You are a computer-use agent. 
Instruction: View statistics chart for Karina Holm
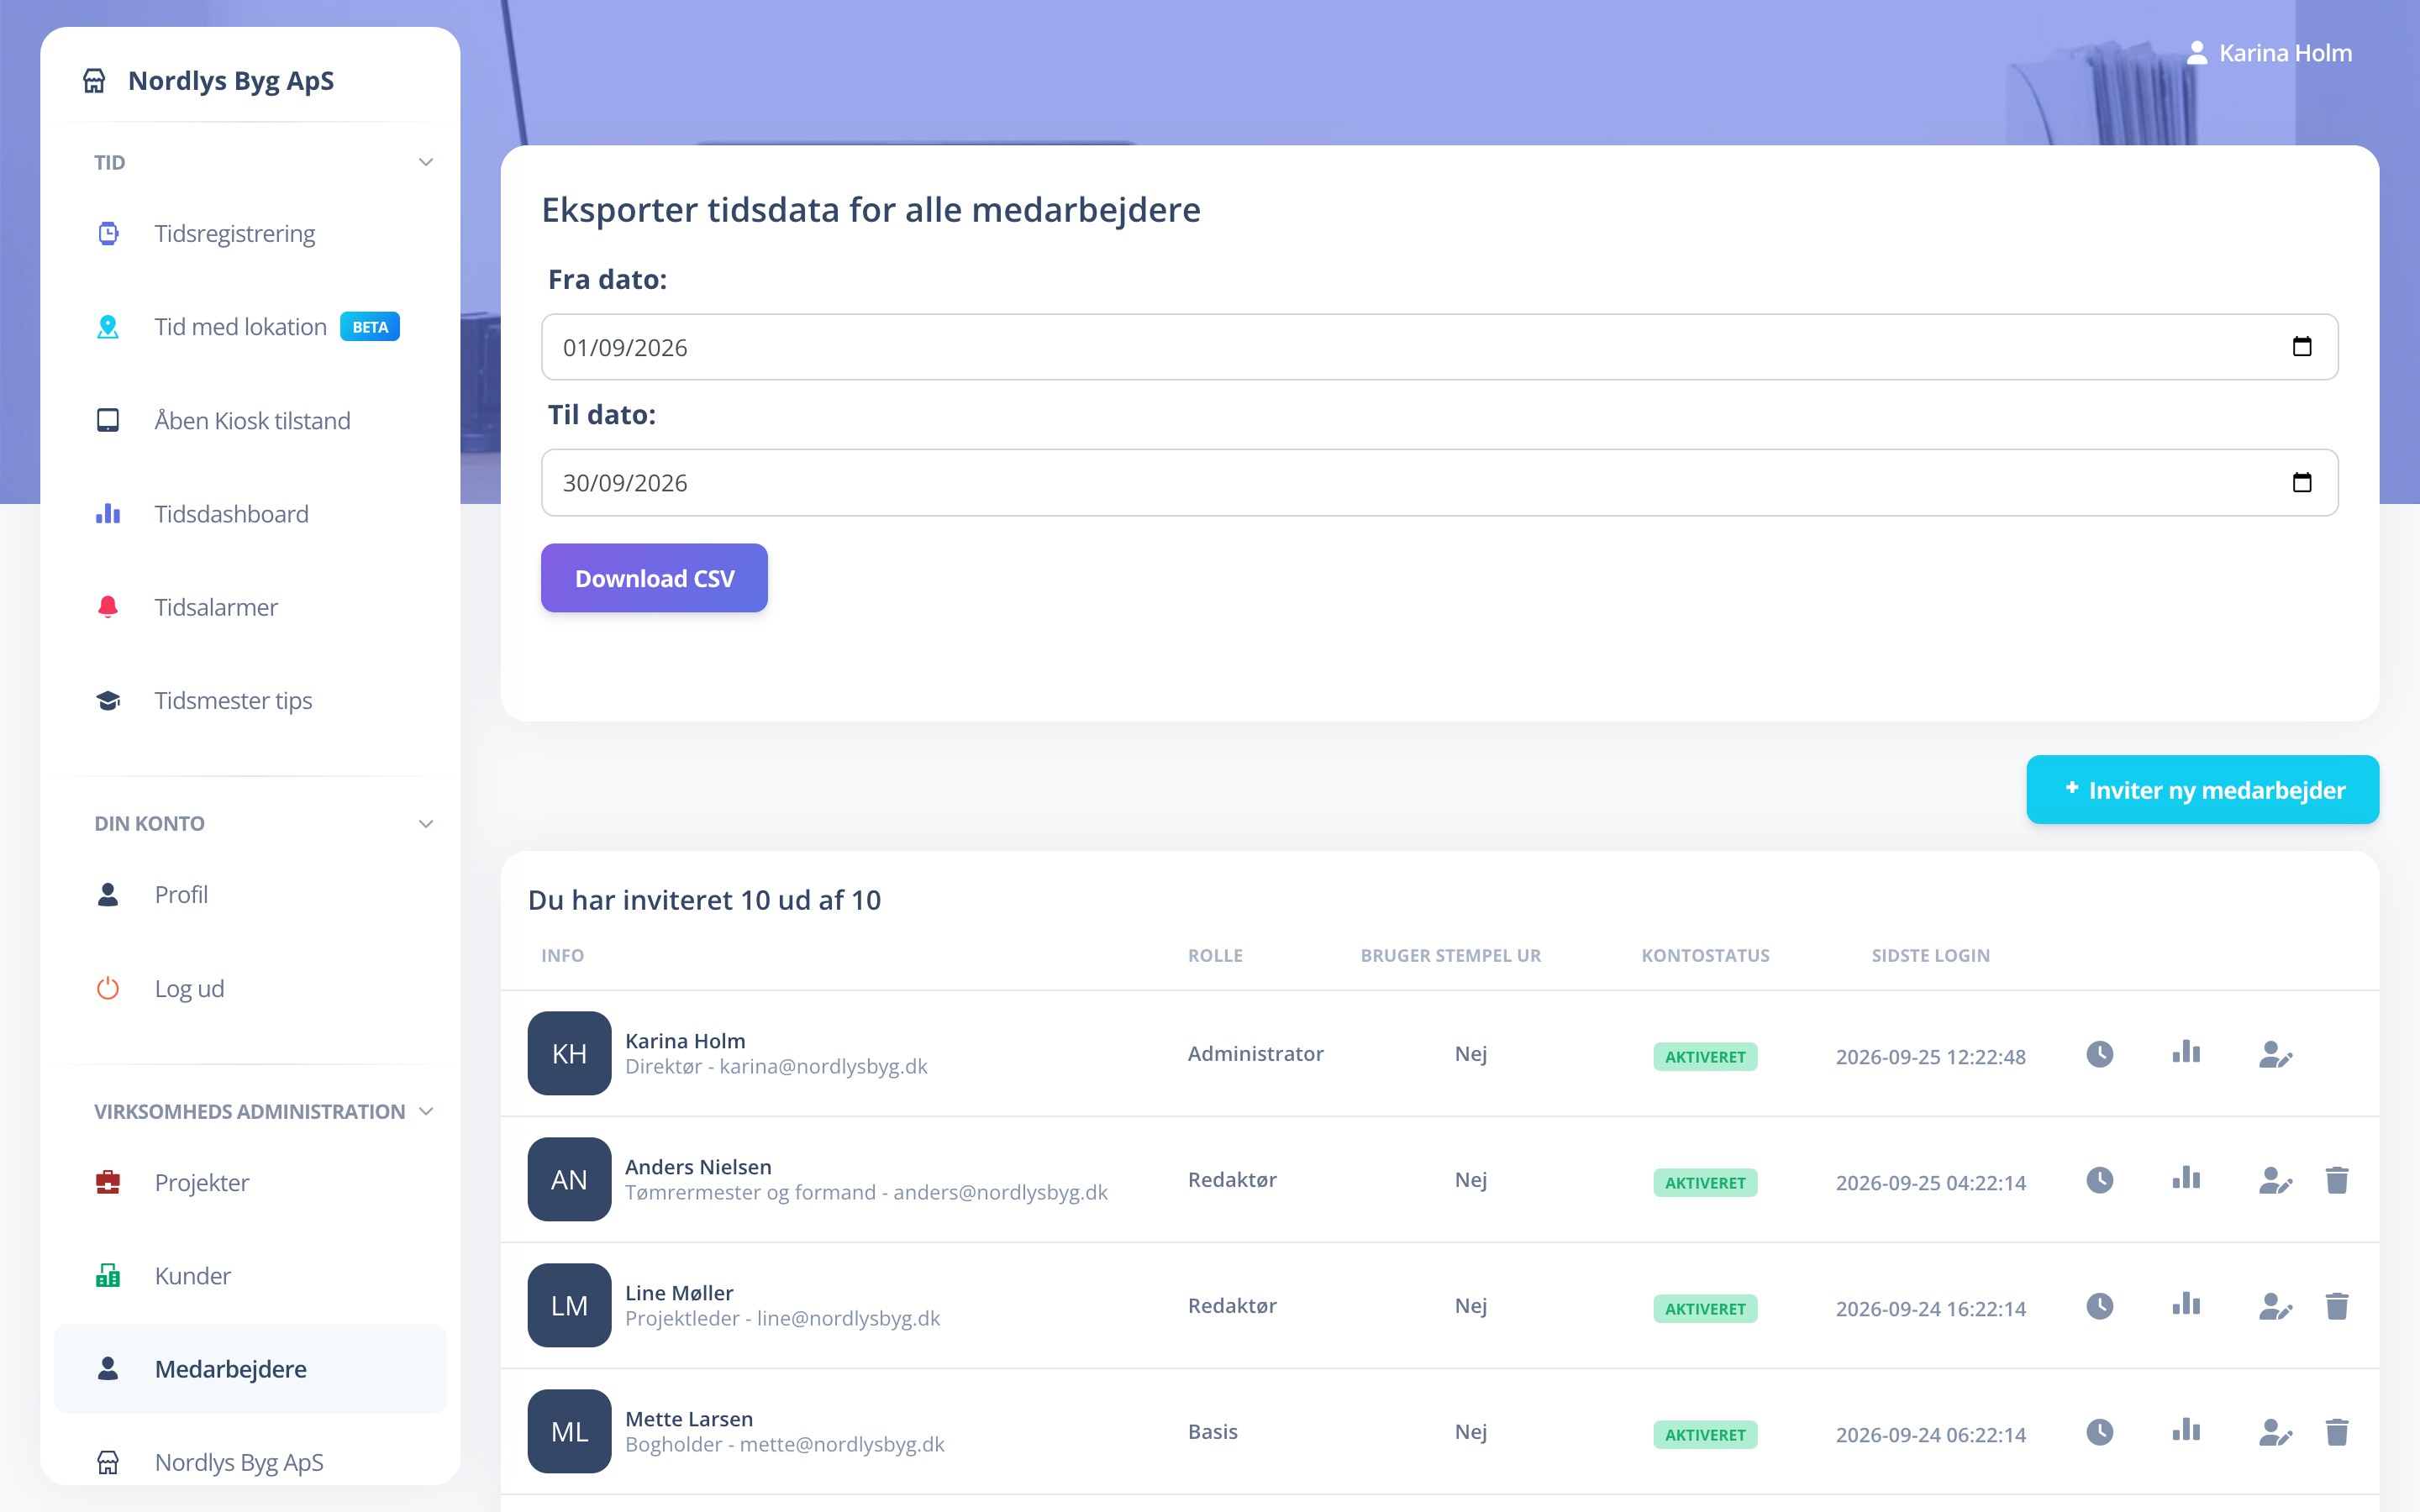[2186, 1052]
